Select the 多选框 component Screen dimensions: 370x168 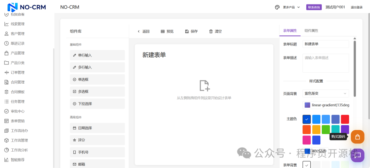click(x=97, y=92)
